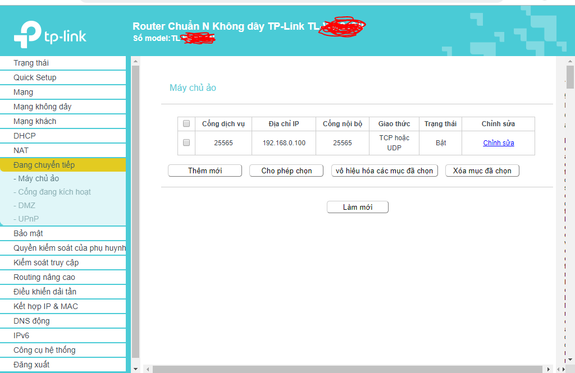The image size is (575, 373).
Task: Click the tp-link logo
Action: [50, 34]
